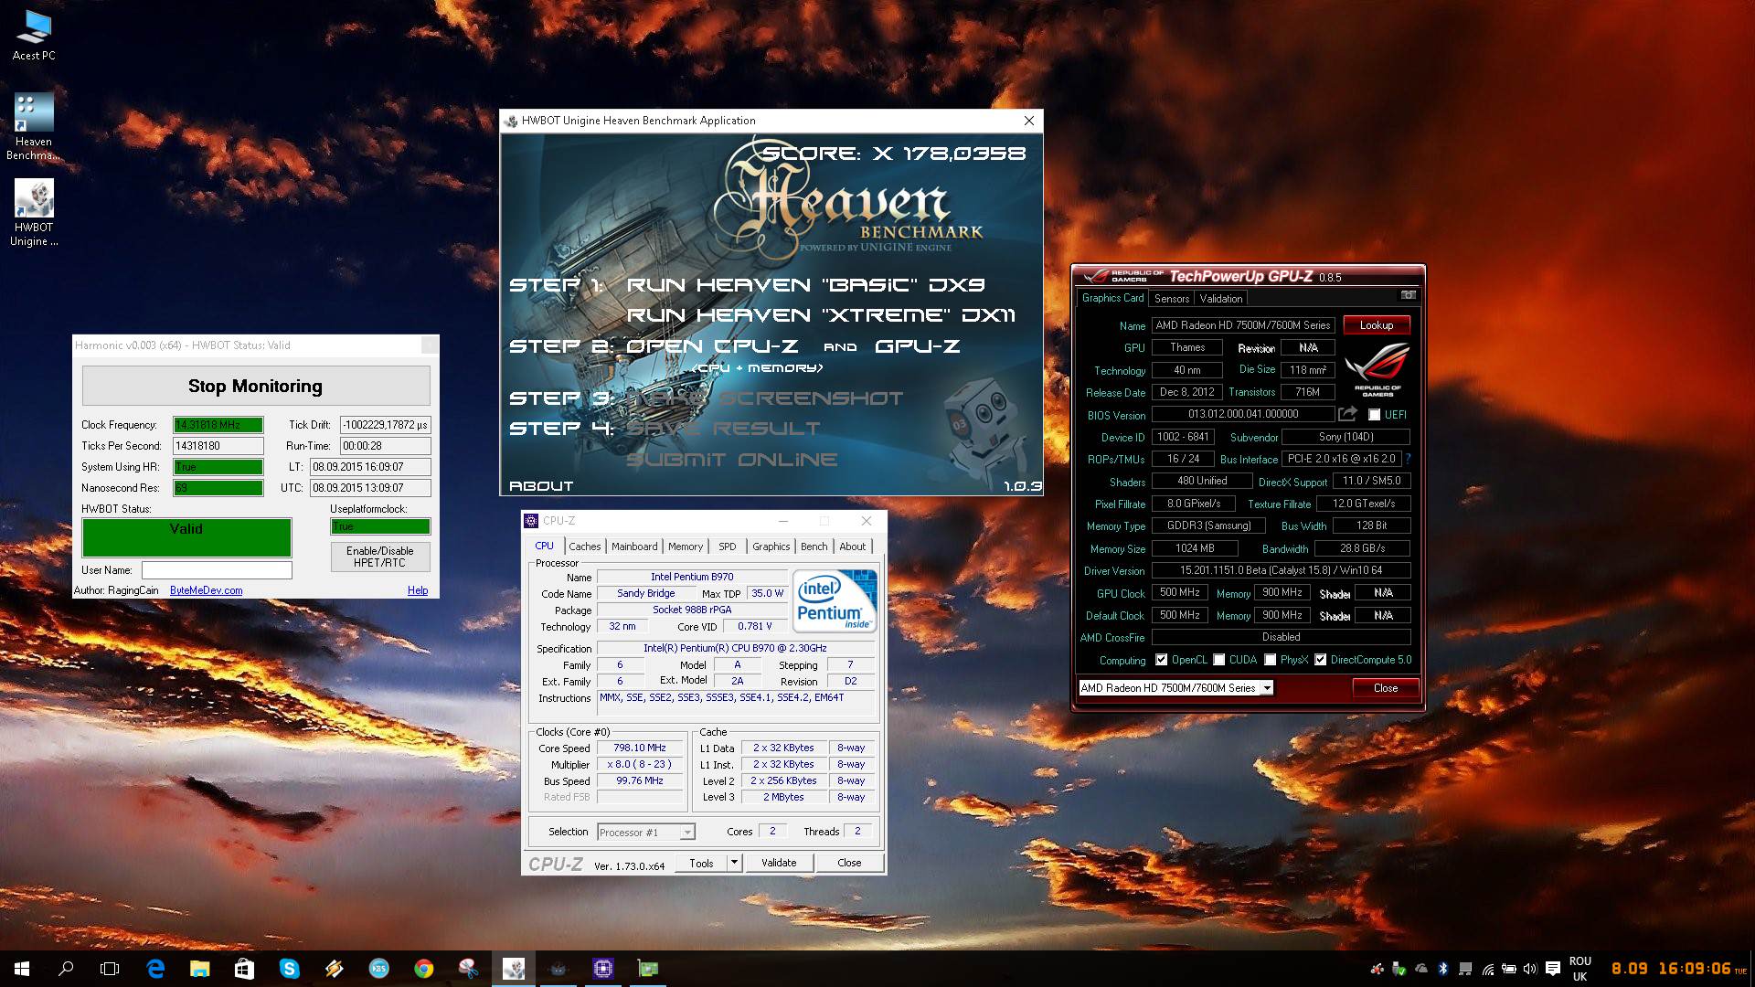
Task: Open File Explorer from taskbar
Action: 199,969
